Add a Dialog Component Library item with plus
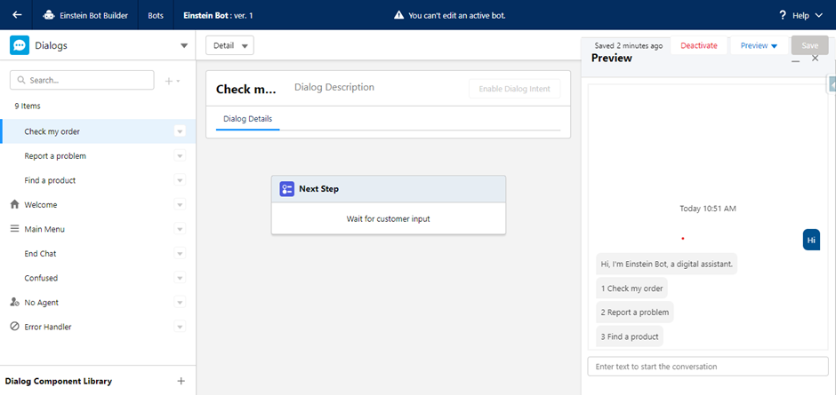836x395 pixels. pos(181,381)
